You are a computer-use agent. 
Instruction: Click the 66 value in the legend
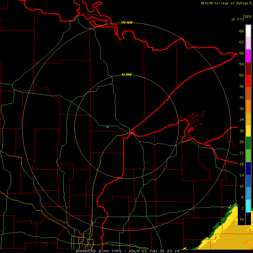pos(241,31)
